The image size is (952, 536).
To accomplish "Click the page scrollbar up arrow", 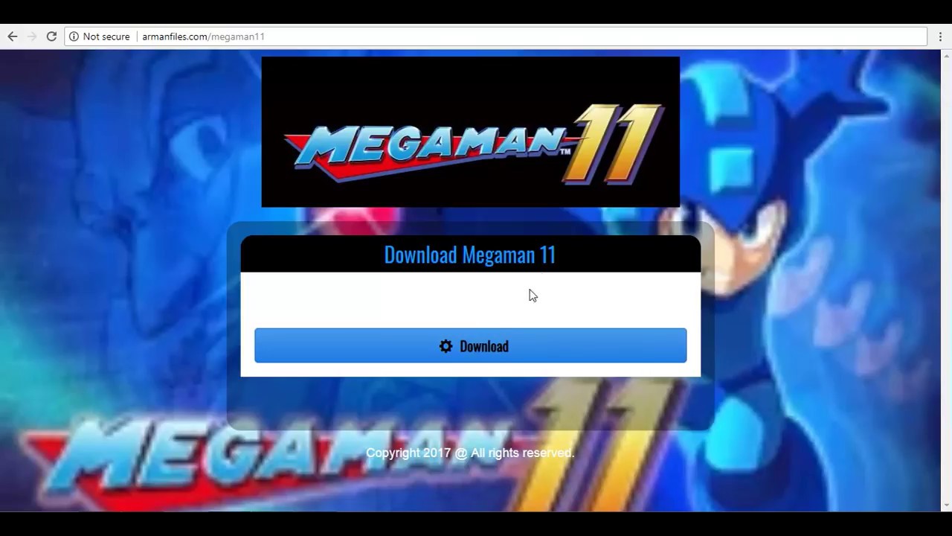I will tap(947, 57).
